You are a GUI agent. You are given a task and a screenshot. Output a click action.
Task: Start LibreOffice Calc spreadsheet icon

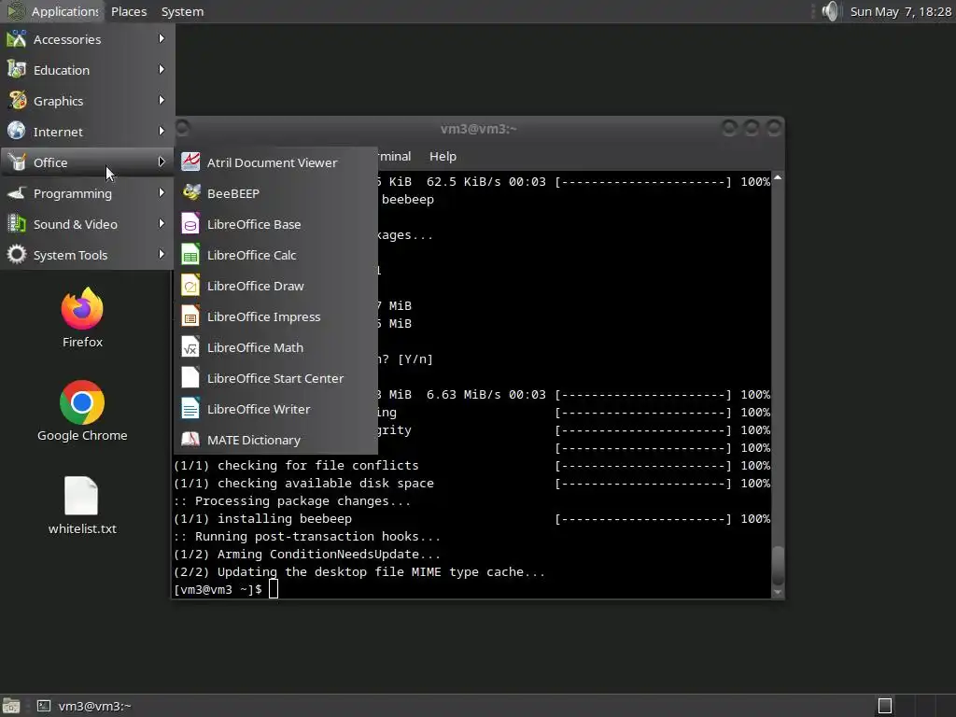point(190,255)
